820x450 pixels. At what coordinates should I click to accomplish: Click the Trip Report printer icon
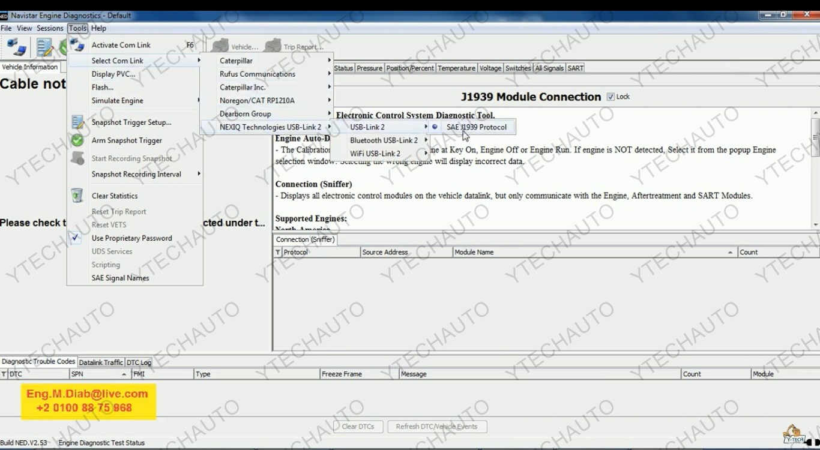click(x=273, y=45)
